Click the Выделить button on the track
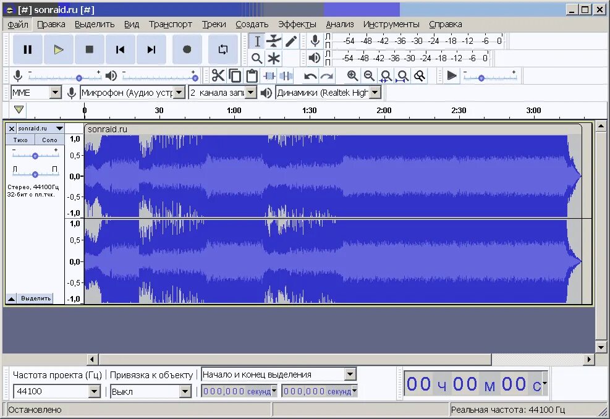Image resolution: width=610 pixels, height=419 pixels. click(x=35, y=298)
